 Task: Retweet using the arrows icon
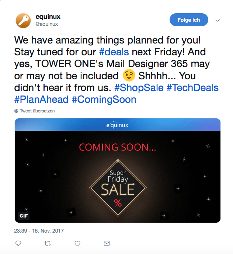[48, 243]
